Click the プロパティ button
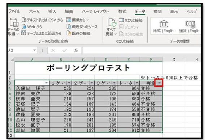Image resolution: width=207 pixels, height=140 pixels. point(129,27)
